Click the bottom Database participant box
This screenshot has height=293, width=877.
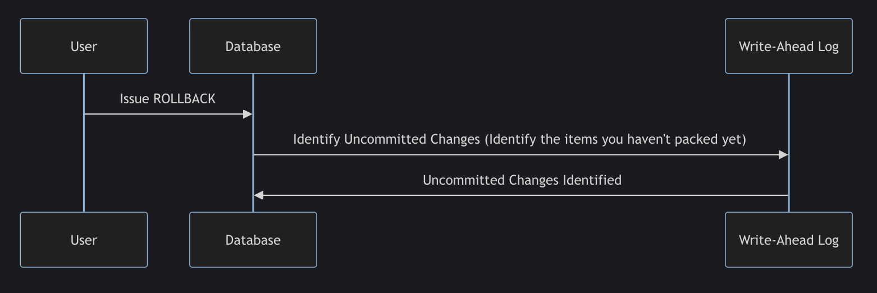click(253, 240)
